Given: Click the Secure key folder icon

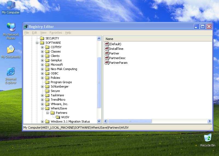Looking at the screenshot, I should (47, 91).
